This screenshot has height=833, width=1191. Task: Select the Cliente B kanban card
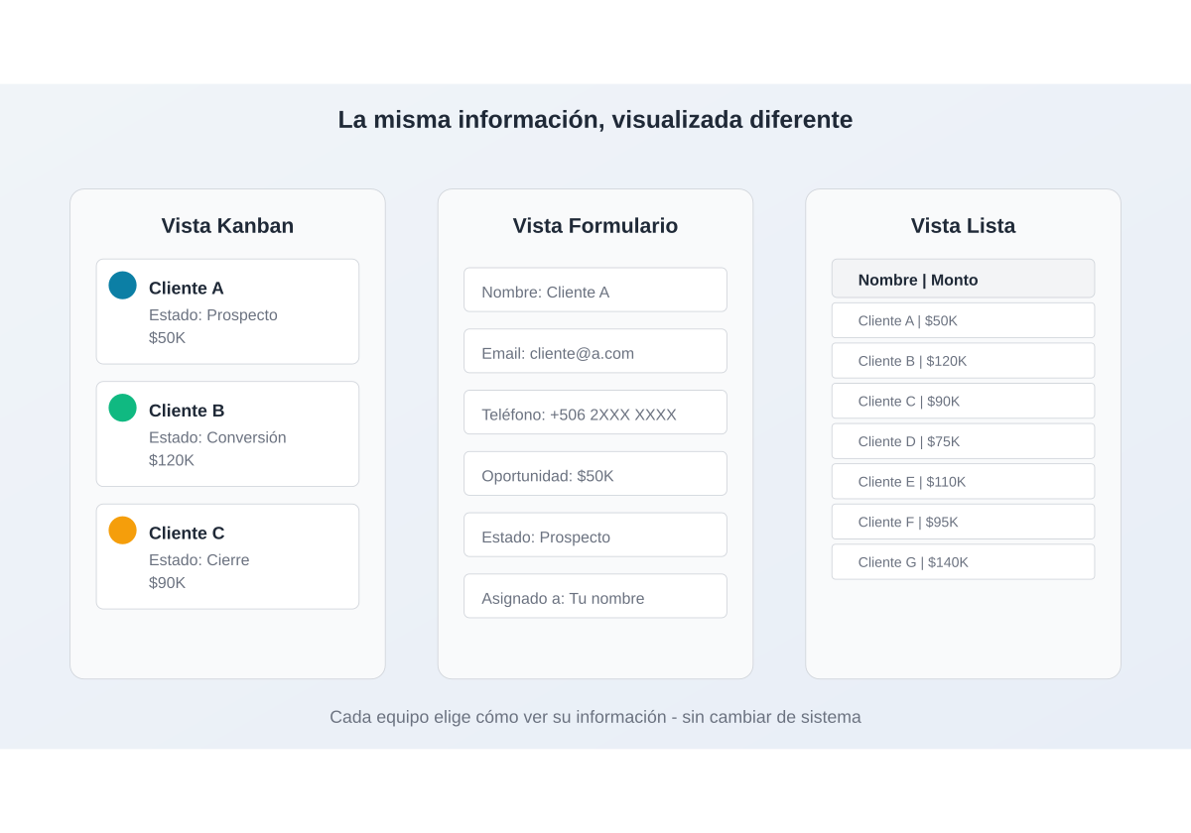227,434
